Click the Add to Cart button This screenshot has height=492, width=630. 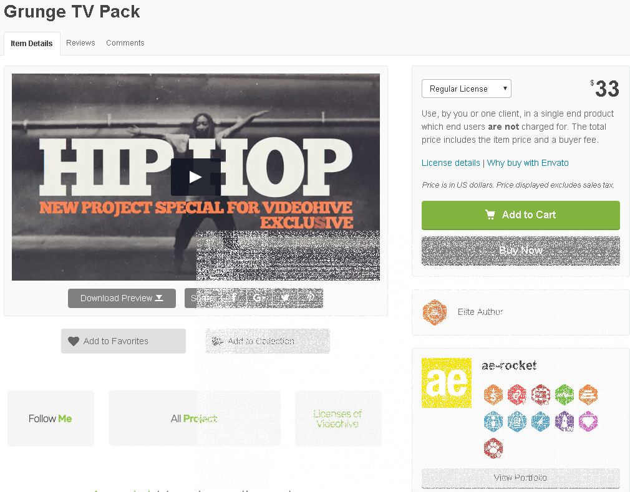(521, 215)
